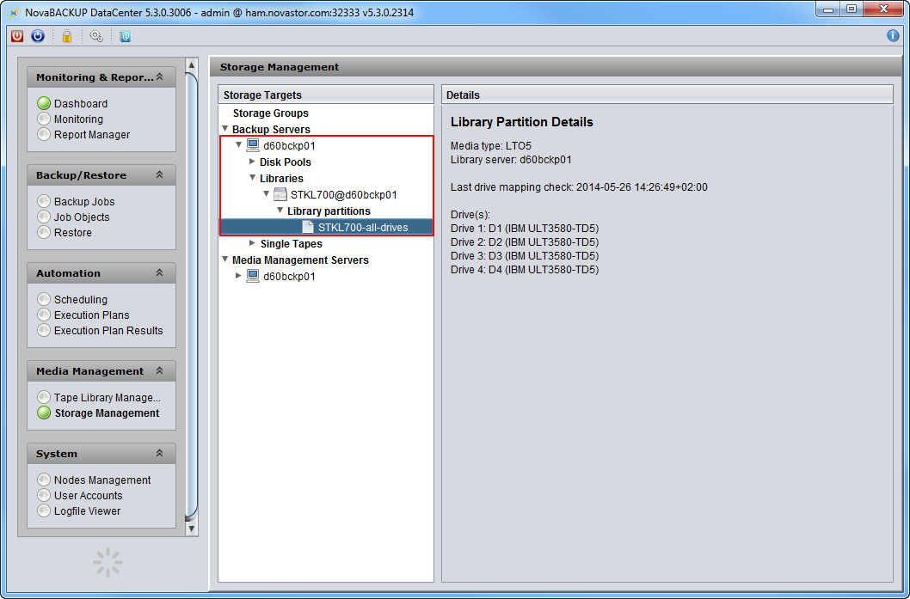Click scroll up arrow of sidebar scrollbar
The height and width of the screenshot is (599, 910).
click(x=191, y=65)
